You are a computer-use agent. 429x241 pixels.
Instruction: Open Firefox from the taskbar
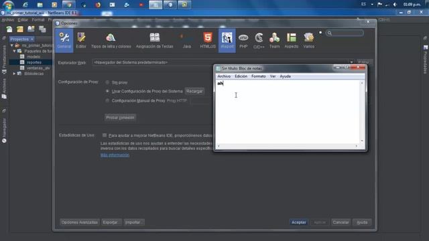click(98, 5)
